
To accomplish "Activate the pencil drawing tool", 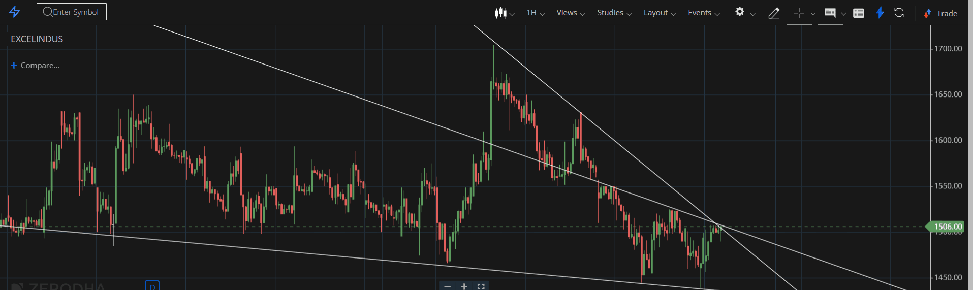I will point(773,13).
